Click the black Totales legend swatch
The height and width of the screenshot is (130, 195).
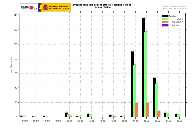pyautogui.click(x=165, y=16)
